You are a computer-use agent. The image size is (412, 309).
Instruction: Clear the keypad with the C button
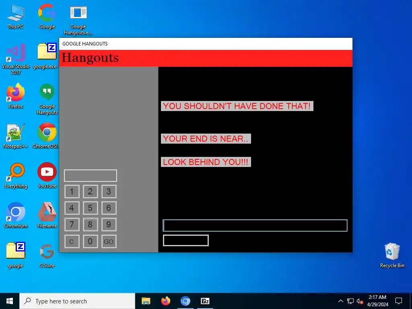click(x=72, y=241)
